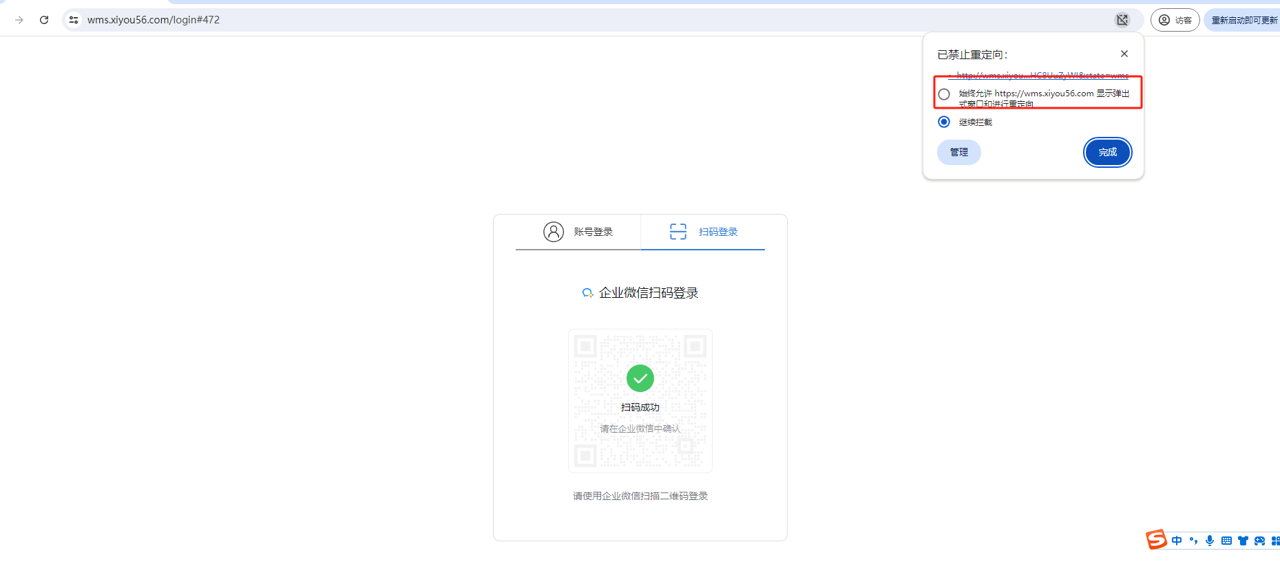This screenshot has width=1280, height=586.
Task: Toggle the 中 Chinese/English input mode
Action: coord(1177,541)
